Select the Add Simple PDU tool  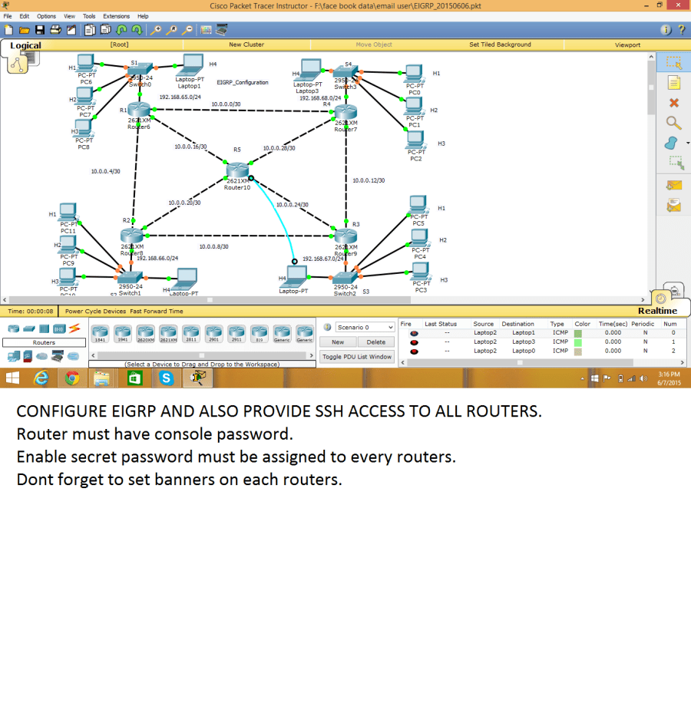(673, 186)
